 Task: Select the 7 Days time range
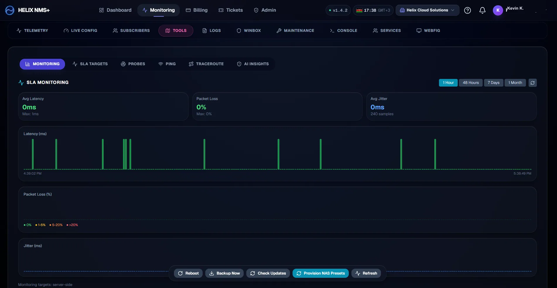pyautogui.click(x=493, y=83)
